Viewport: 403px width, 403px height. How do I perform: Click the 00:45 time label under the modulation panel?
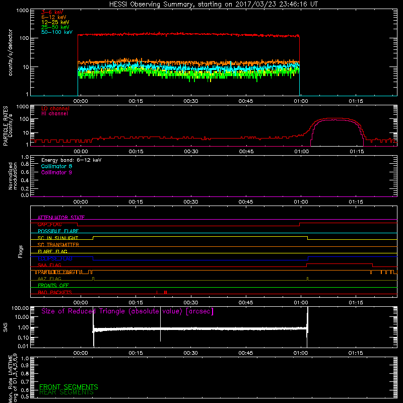pos(246,202)
